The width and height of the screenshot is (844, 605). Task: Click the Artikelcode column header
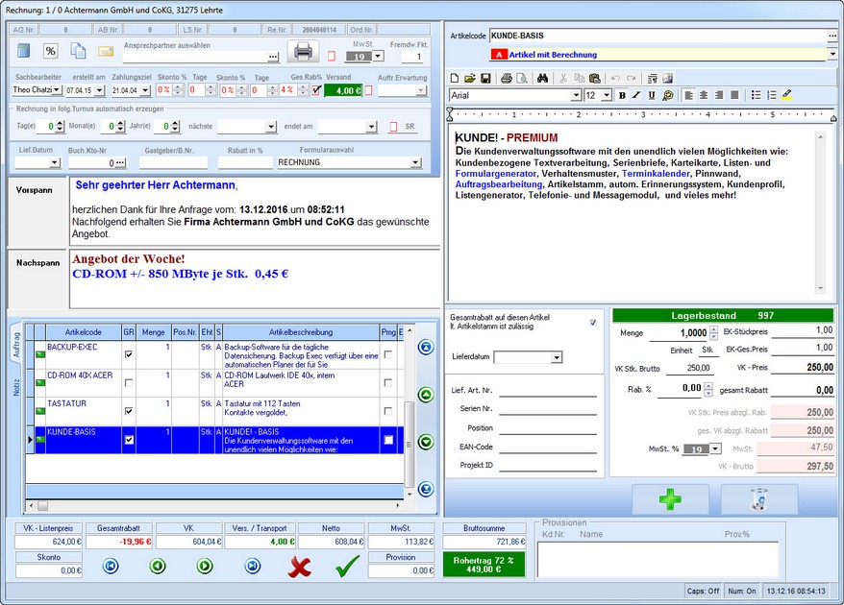(x=84, y=332)
